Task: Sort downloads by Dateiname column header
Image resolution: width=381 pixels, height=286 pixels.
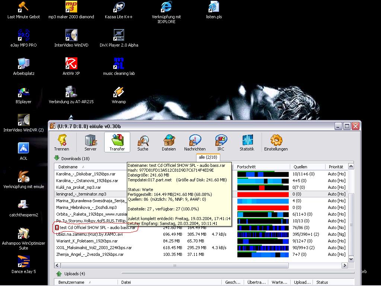Action: [x=68, y=167]
